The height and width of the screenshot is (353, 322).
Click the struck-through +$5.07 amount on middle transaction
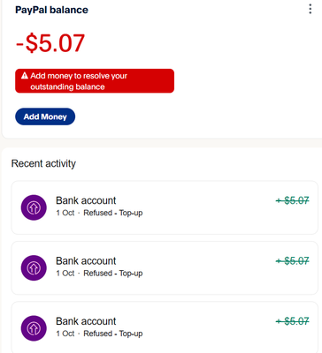pos(293,261)
